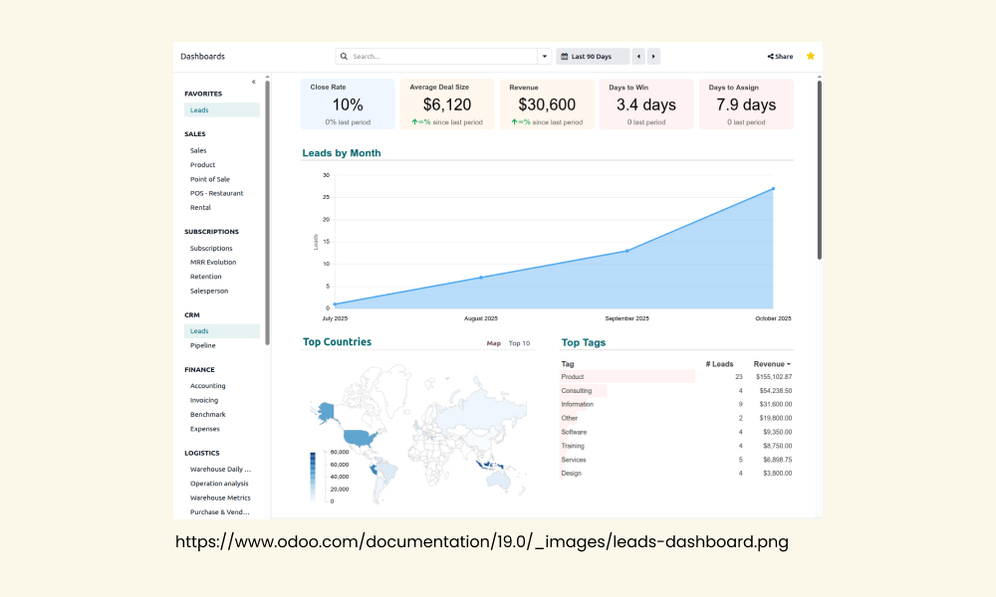Screen dimensions: 996x597
Task: Open the search options dropdown arrow
Action: (x=545, y=57)
